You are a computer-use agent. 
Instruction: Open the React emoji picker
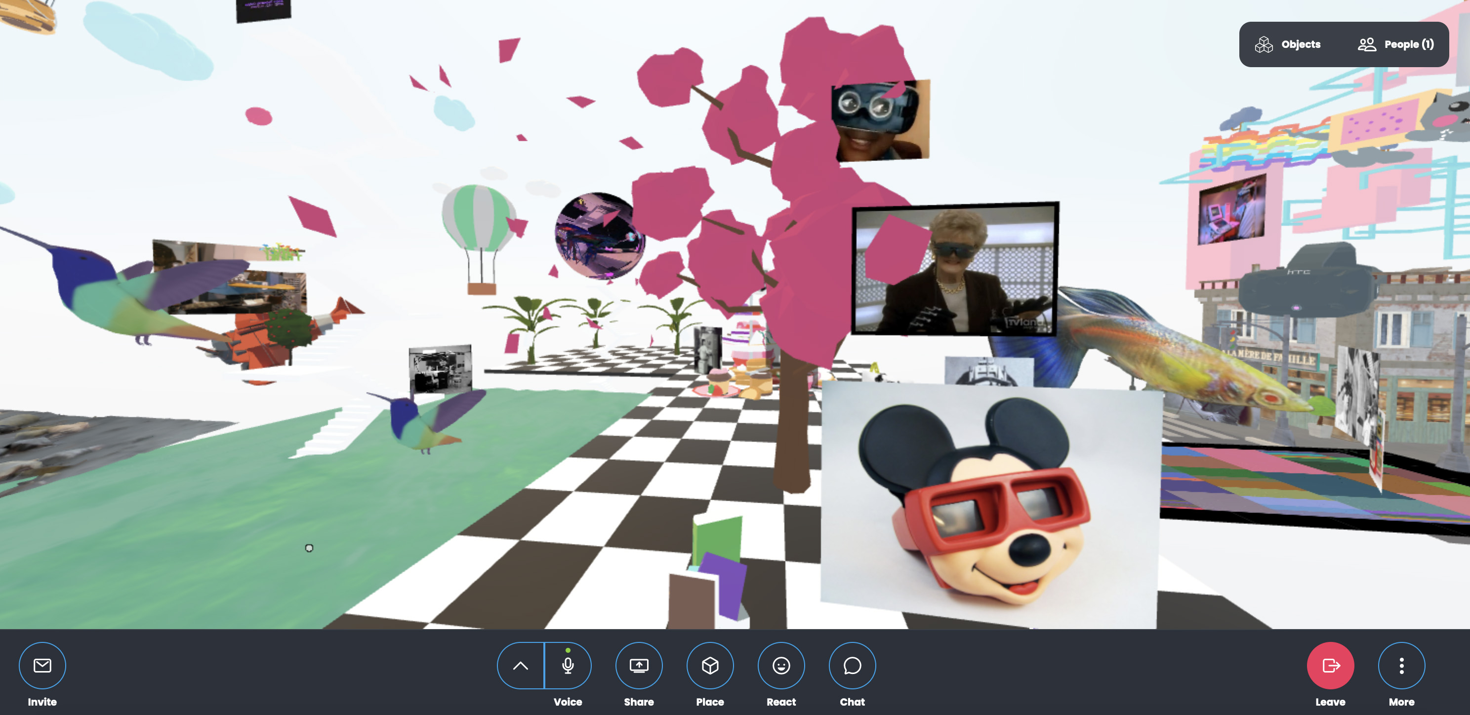coord(780,665)
